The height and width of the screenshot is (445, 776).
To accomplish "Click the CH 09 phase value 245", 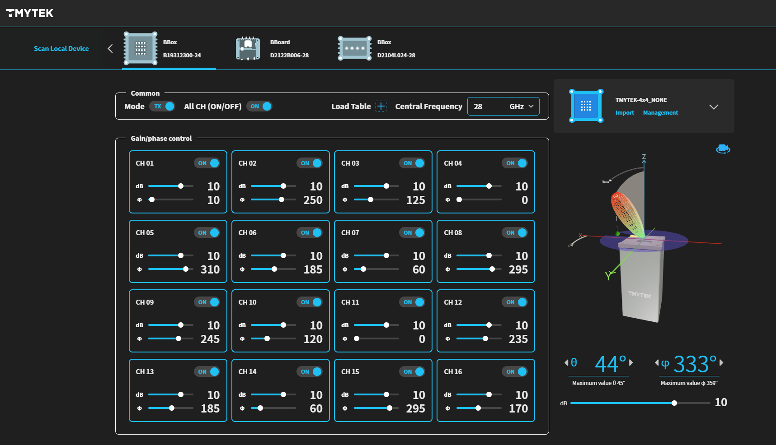I will (x=210, y=339).
